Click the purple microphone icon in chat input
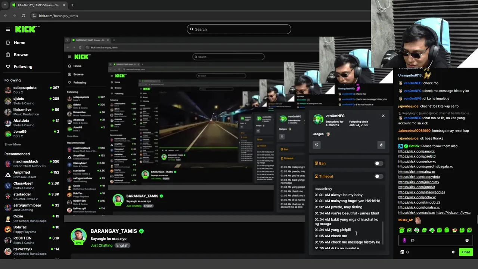This screenshot has height=269, width=478. click(x=404, y=240)
